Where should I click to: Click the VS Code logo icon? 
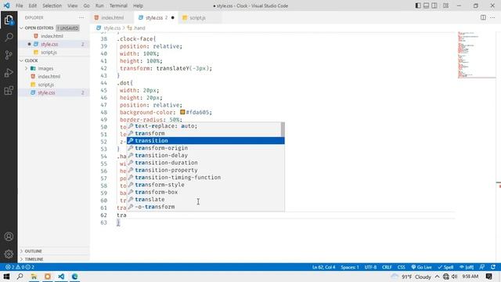click(x=6, y=5)
